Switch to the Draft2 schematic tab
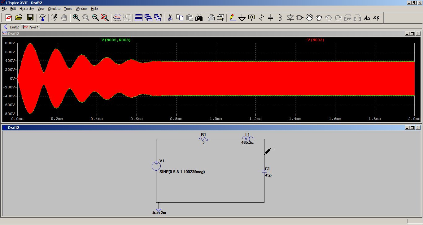The height and width of the screenshot is (225, 423). pos(11,27)
